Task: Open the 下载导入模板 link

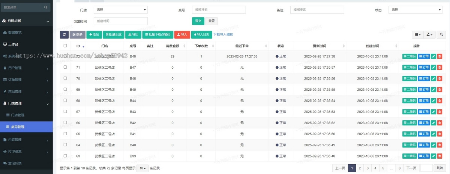Action: 223,34
